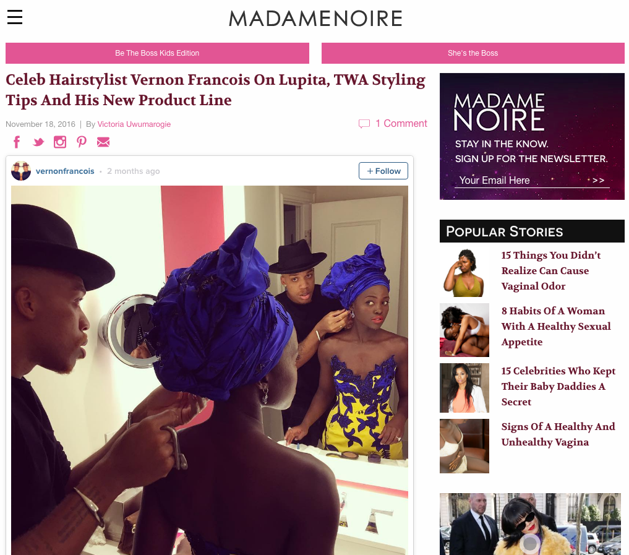629x555 pixels.
Task: Submit newsletter signup with >> arrow
Action: click(599, 180)
